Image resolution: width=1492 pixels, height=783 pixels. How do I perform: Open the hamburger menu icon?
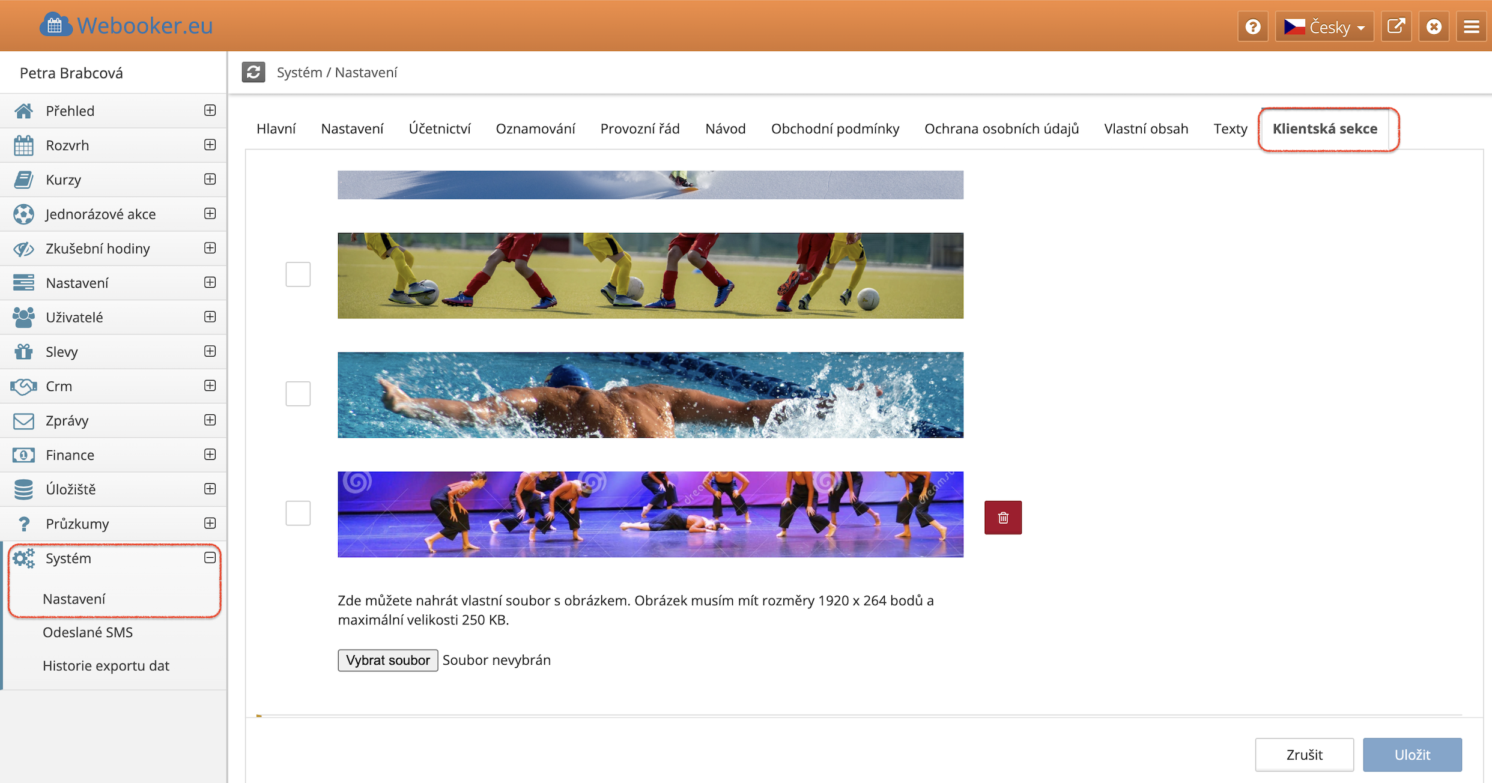click(1471, 27)
